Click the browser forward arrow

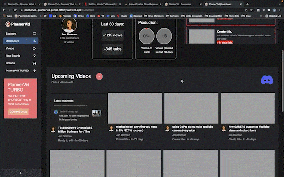[9, 10]
